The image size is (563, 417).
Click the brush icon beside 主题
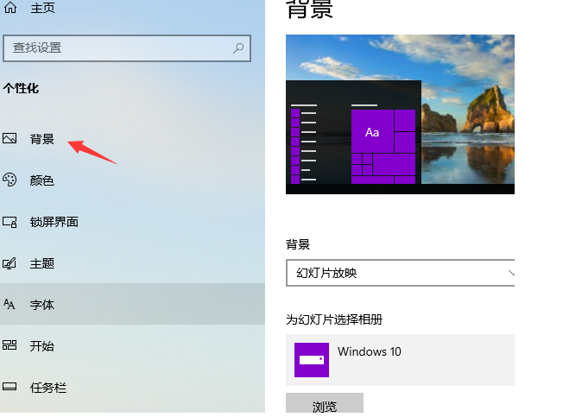point(10,263)
